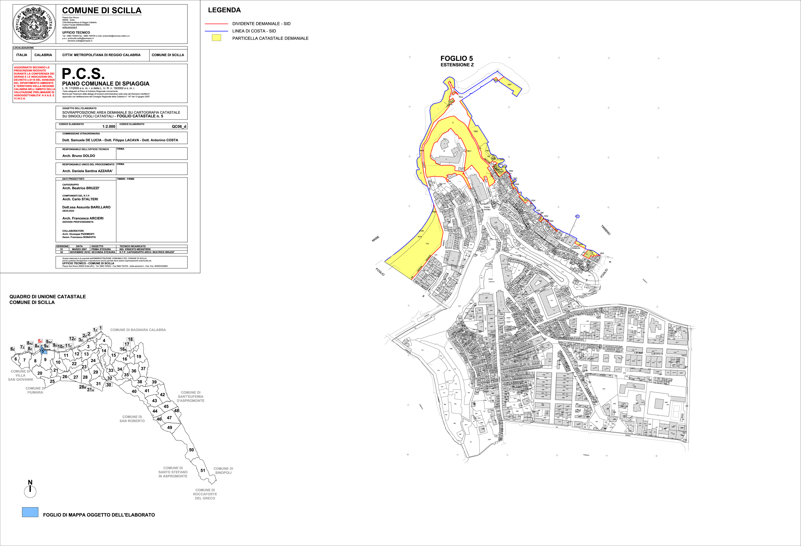The image size is (801, 546).
Task: Click the 'FOGLIO 5' map title
Action: (x=457, y=58)
